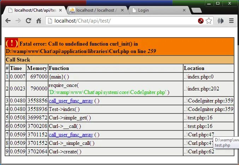Click the phpMyAdmin tab favicon
Screen dimensions: 239x165
(x=72, y=10)
